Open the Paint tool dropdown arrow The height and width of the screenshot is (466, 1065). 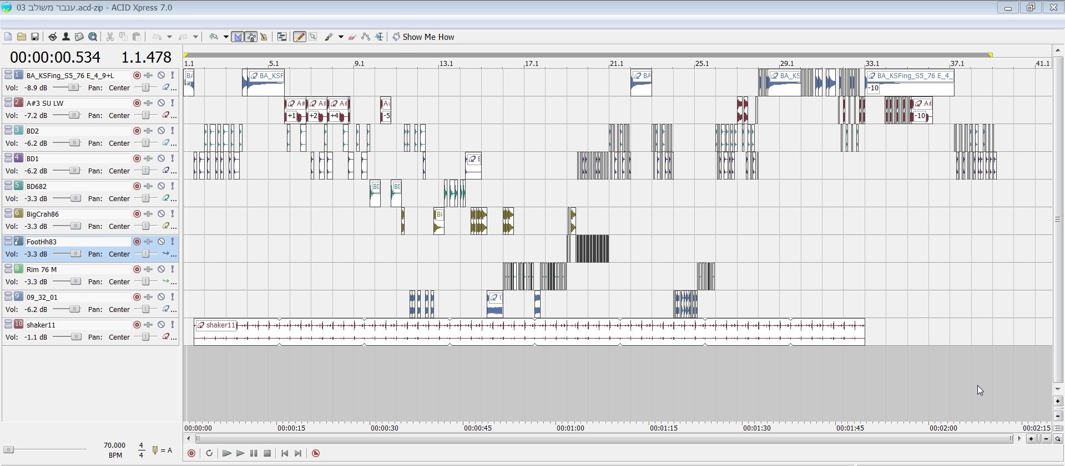point(340,37)
